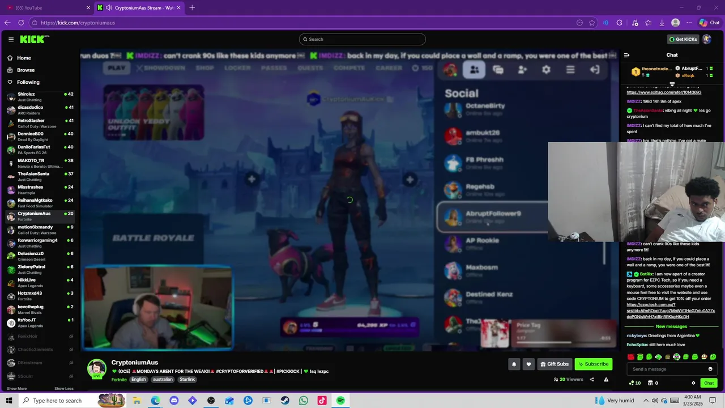This screenshot has height=408, width=725.
Task: Click the Gift Subs button
Action: (554, 364)
